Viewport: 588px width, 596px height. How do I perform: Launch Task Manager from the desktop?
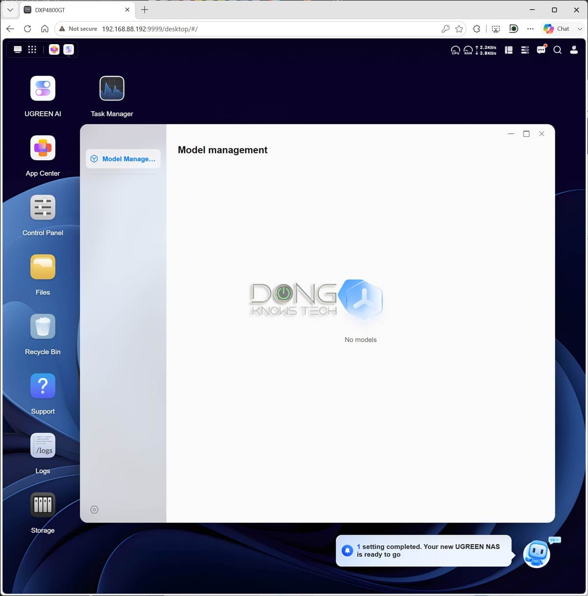click(112, 89)
